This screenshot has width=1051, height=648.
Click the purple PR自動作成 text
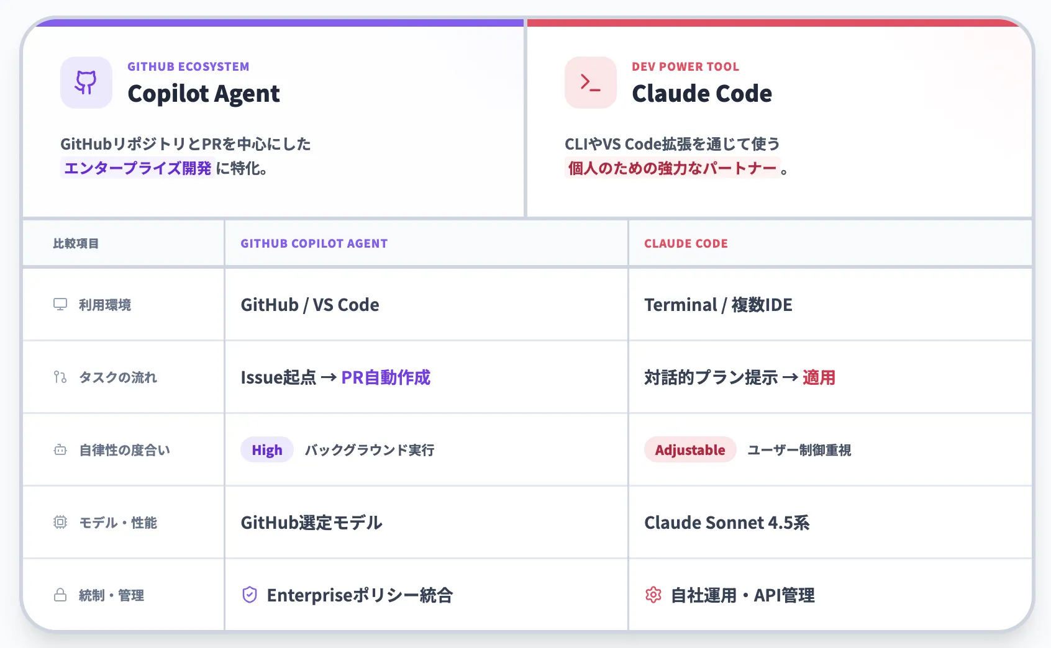(386, 377)
